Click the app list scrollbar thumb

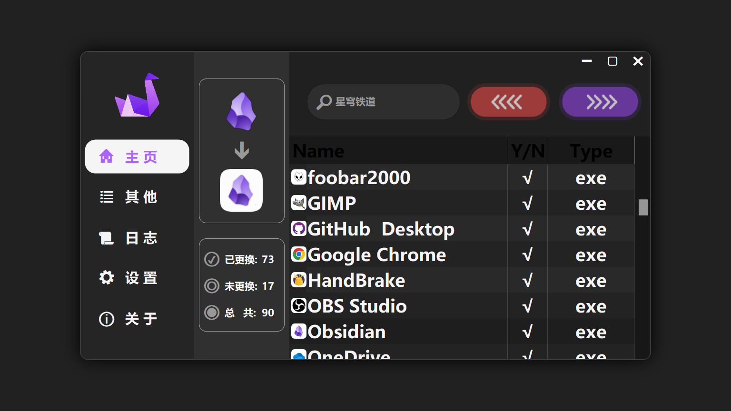(643, 207)
